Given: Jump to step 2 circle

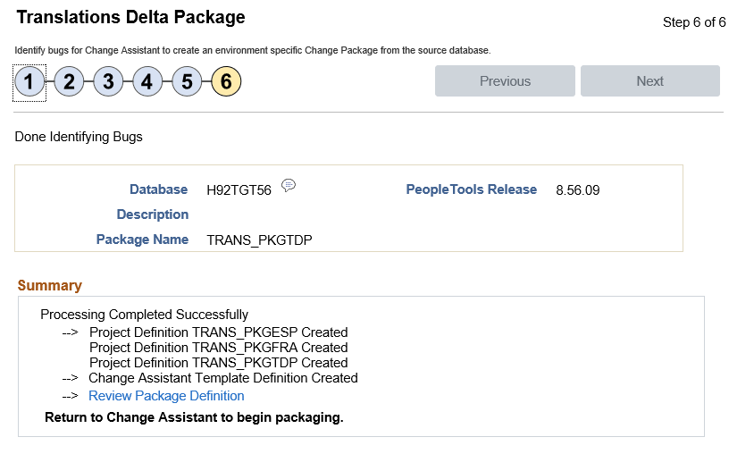Looking at the screenshot, I should point(69,81).
